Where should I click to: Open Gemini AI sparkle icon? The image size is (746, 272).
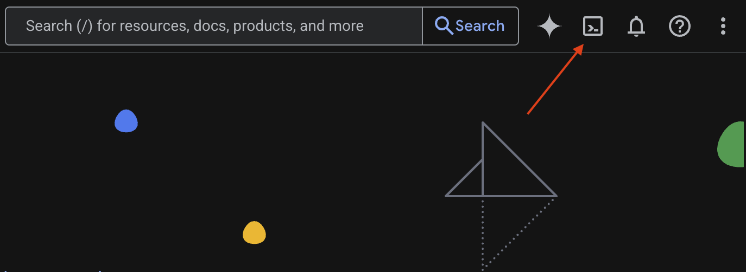549,26
